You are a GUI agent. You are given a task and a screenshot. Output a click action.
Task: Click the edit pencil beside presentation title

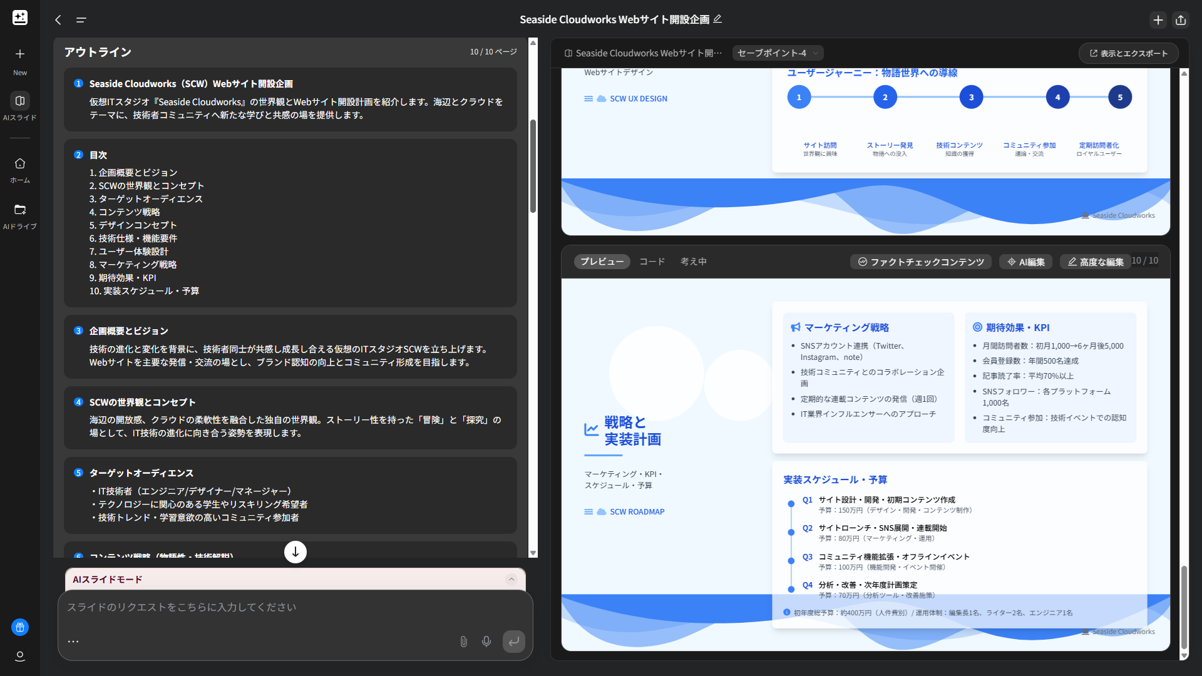[717, 19]
